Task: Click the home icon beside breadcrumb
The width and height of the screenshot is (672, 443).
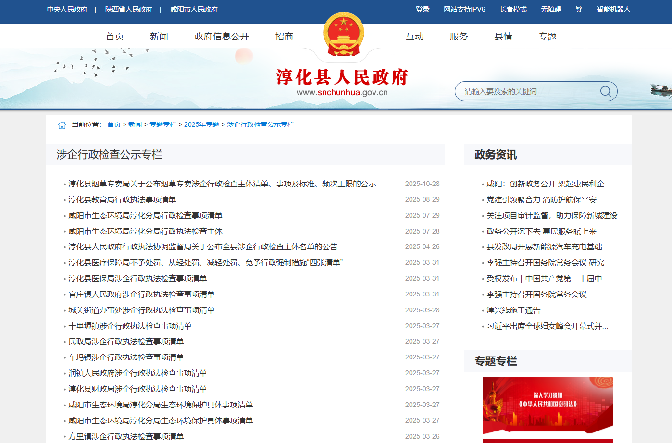Action: tap(62, 125)
